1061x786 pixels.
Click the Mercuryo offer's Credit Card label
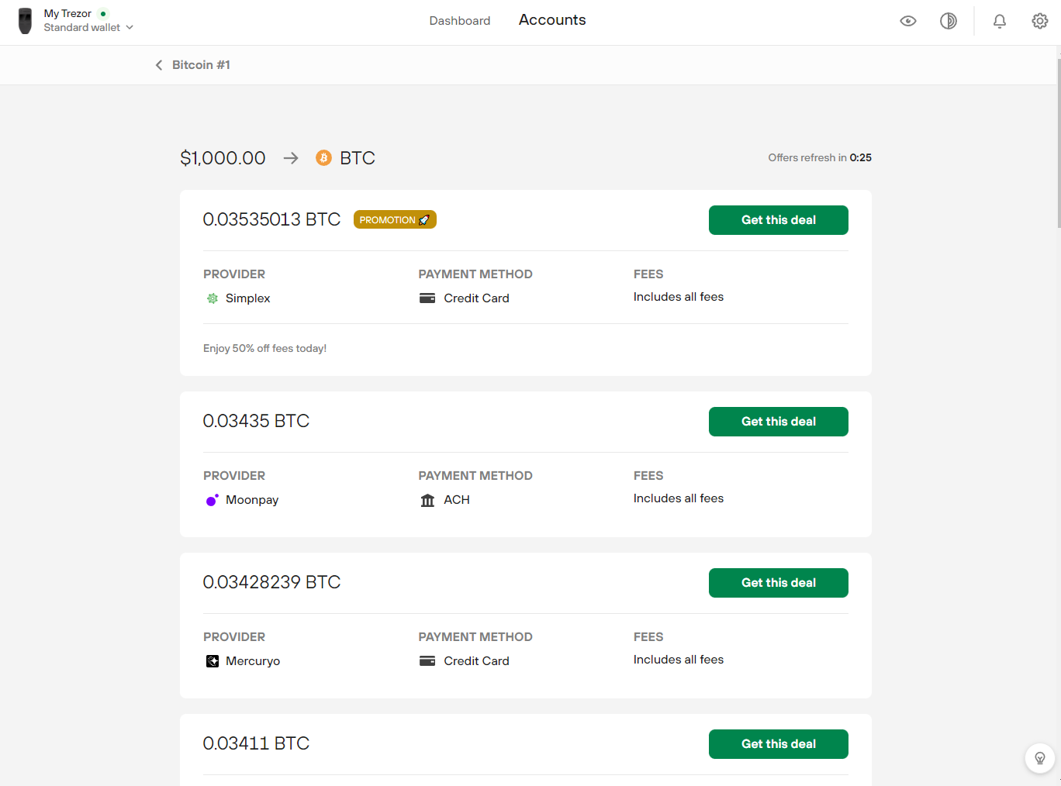476,661
